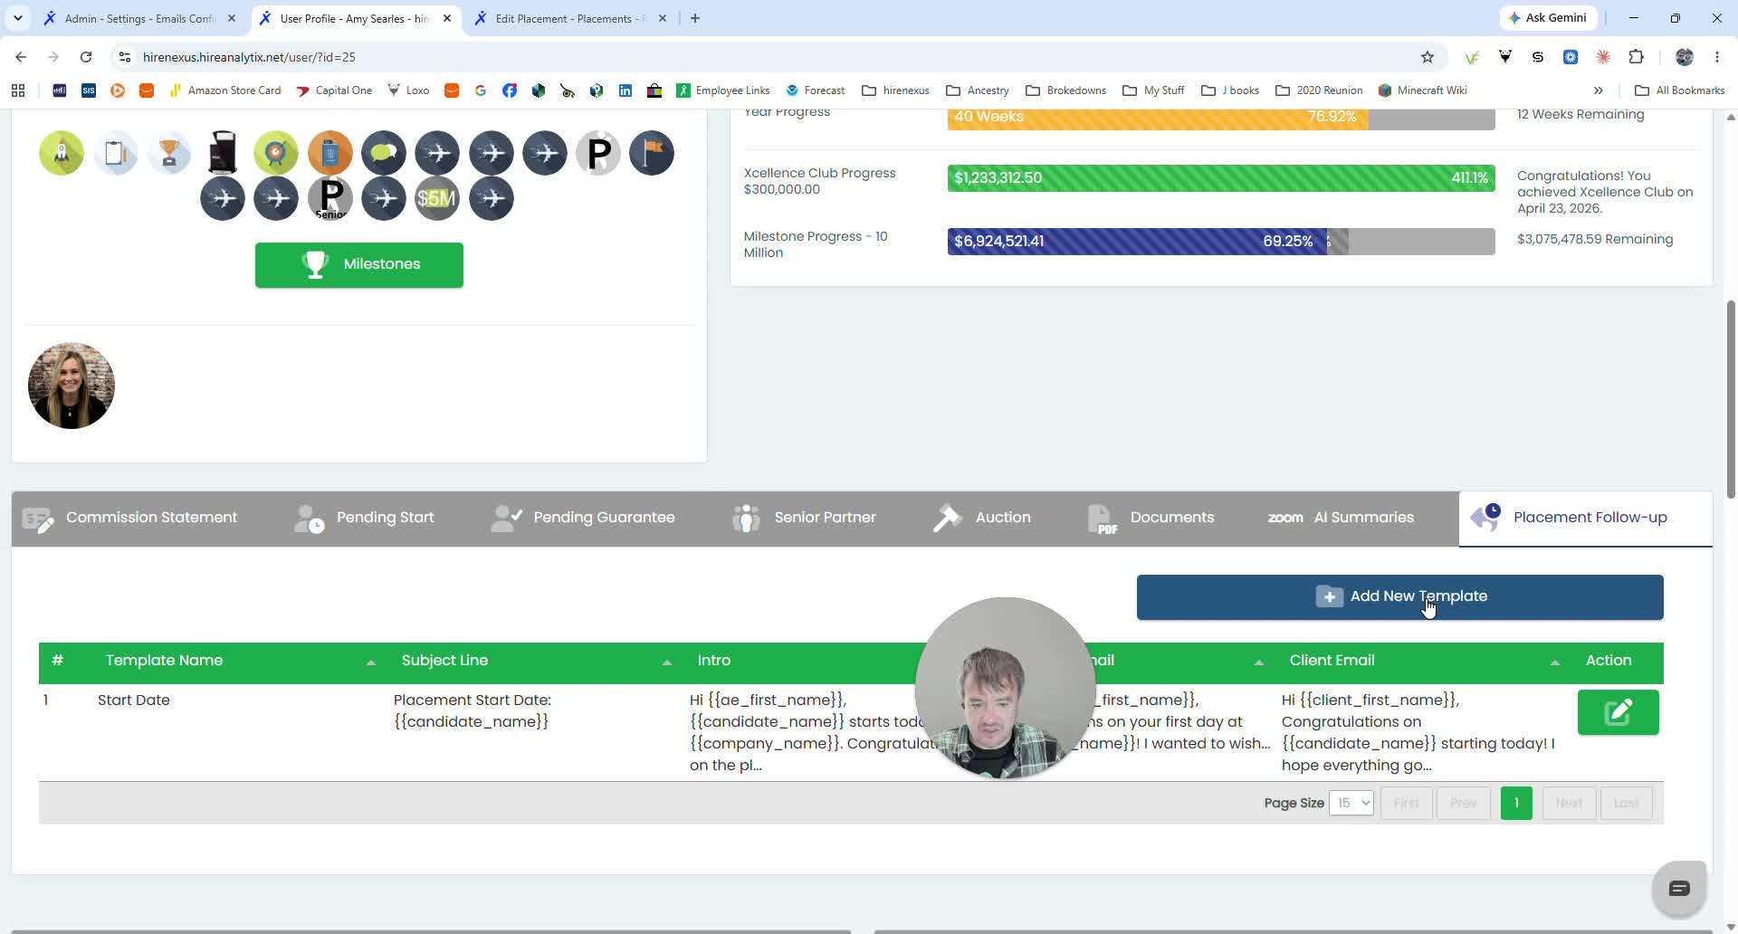Screen dimensions: 1738x934
Task: Click the rocket badge icon
Action: pyautogui.click(x=62, y=153)
